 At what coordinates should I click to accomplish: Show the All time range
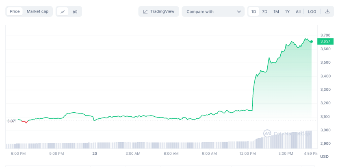298,12
